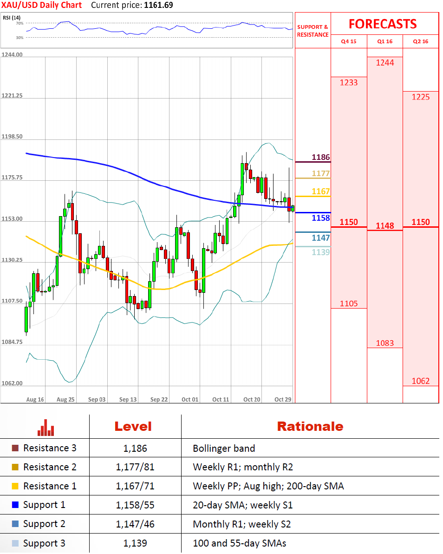
Task: Select the Resistance 1 row label
Action: 50,486
